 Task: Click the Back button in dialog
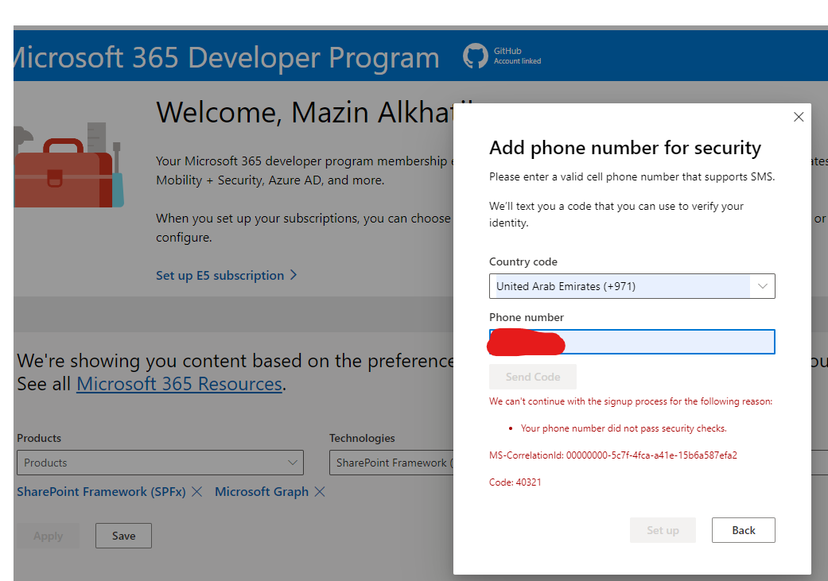tap(743, 530)
